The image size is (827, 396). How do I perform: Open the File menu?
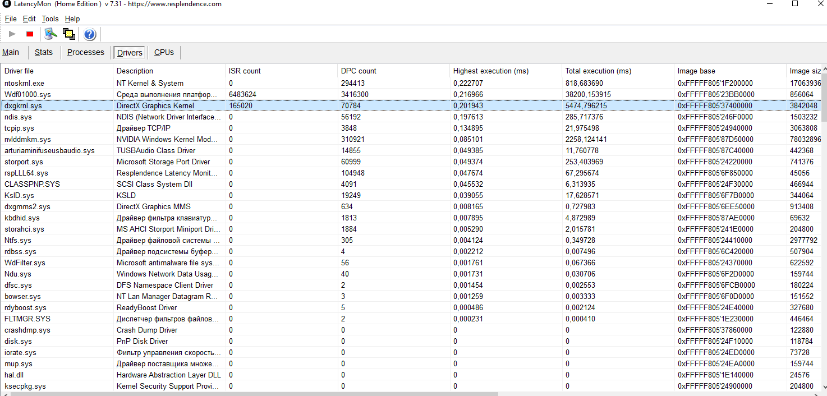click(x=11, y=19)
